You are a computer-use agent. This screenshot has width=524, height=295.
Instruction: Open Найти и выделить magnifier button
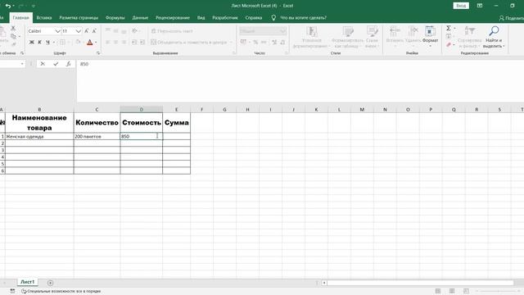pyautogui.click(x=494, y=37)
